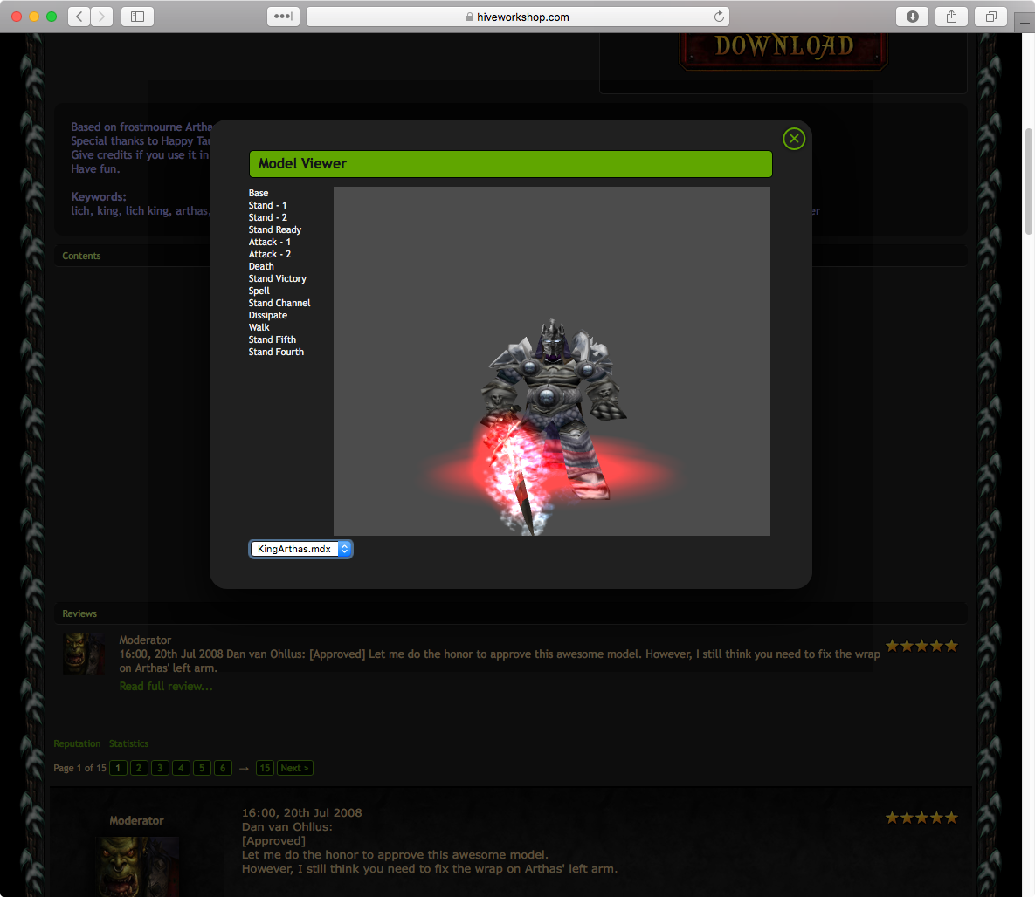Viewport: 1035px width, 897px height.
Task: Go back with Safari's back arrow
Action: [x=79, y=17]
